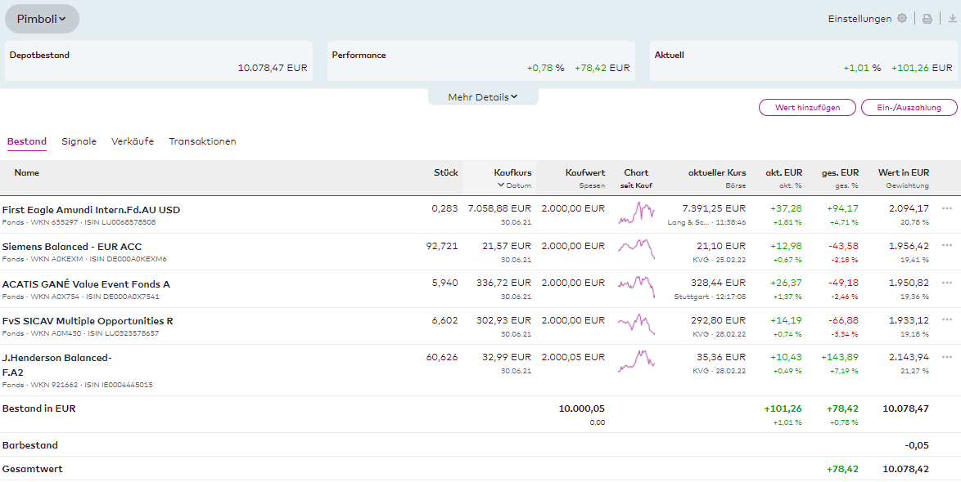The image size is (961, 482).
Task: Click the J.Henderson Balanced sparkline chart
Action: 636,361
